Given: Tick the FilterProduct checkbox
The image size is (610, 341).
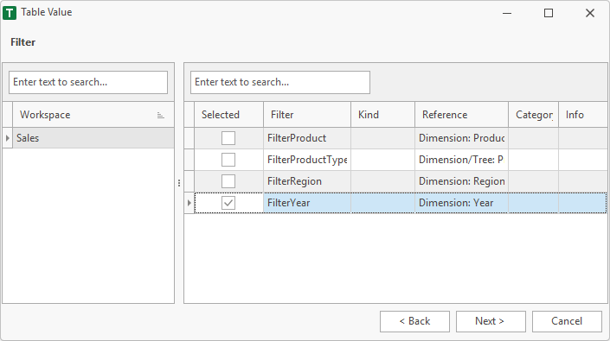Looking at the screenshot, I should pyautogui.click(x=228, y=138).
